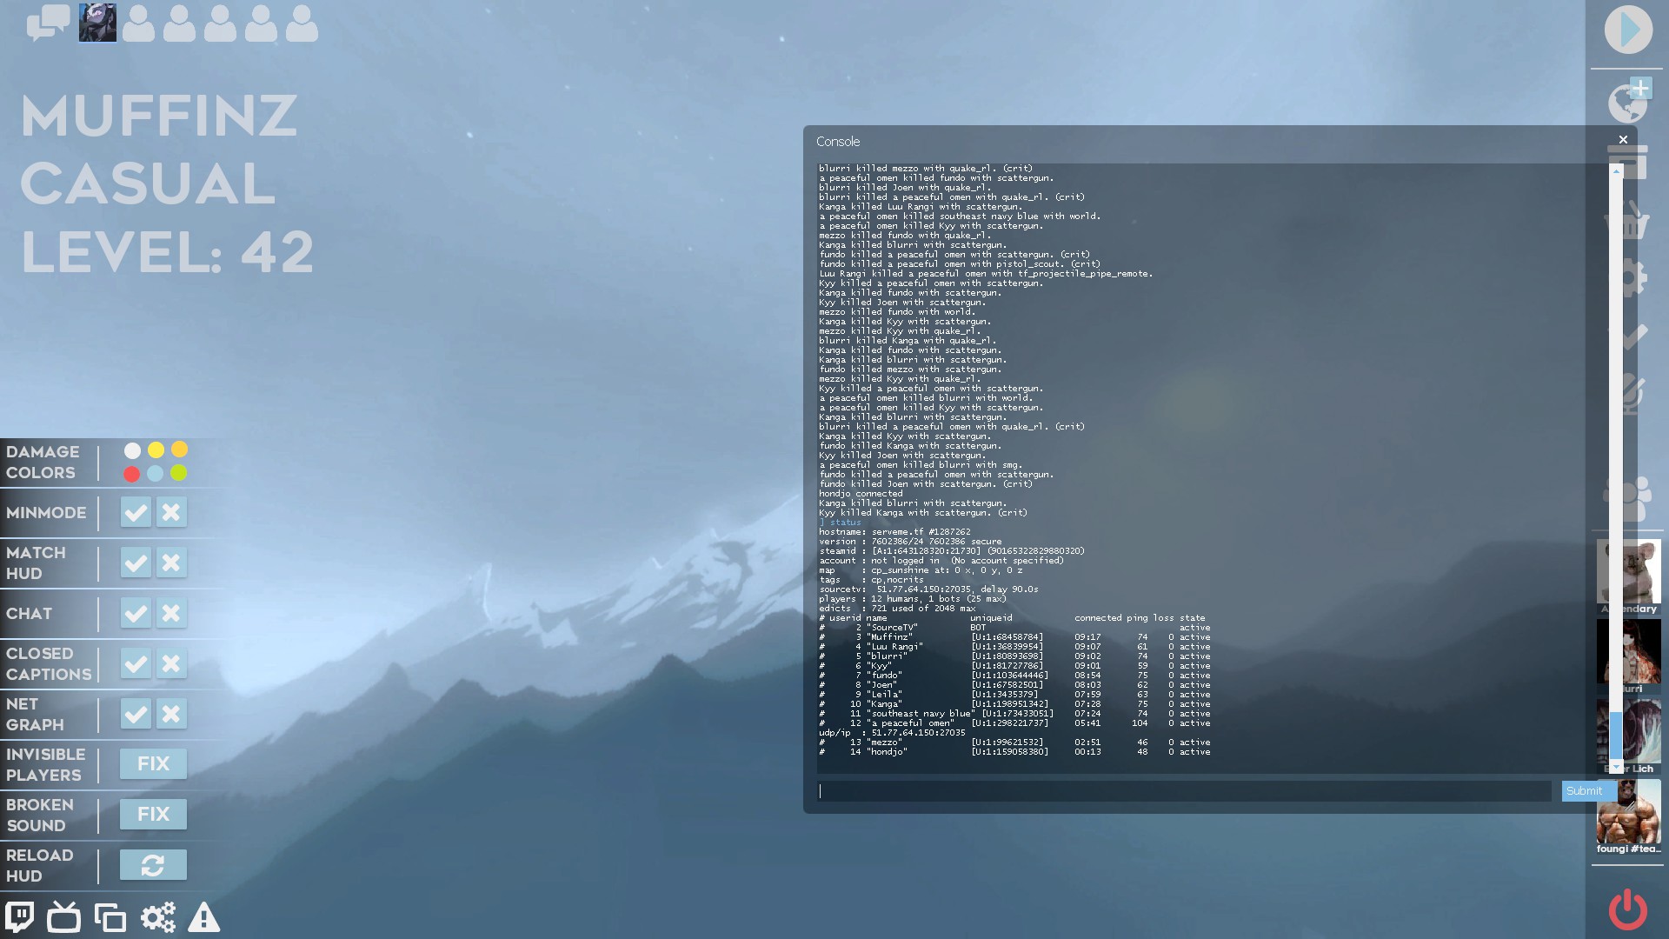Disable Net Graph with the X

171,714
